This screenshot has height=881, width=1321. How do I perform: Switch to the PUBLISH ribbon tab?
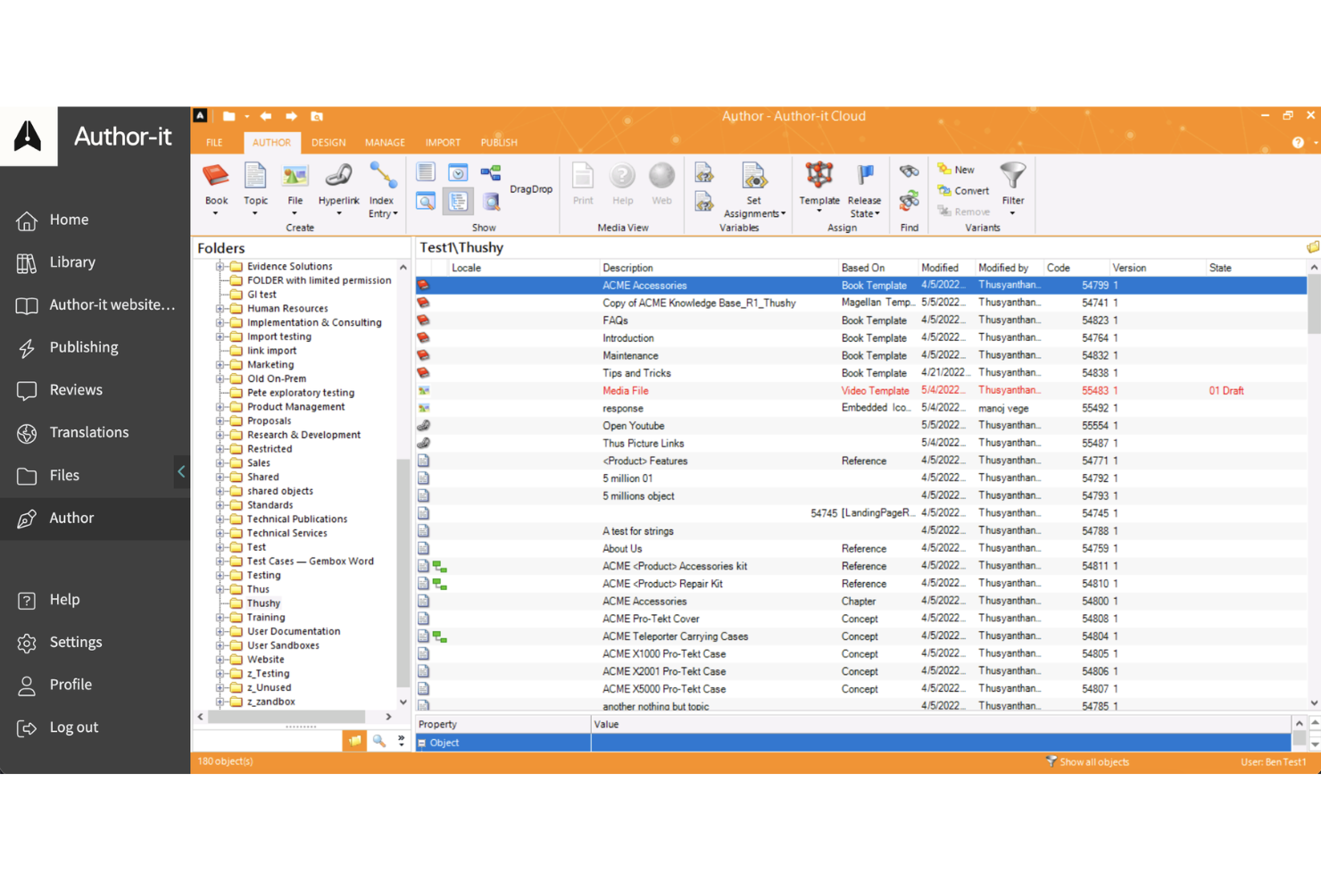(499, 143)
